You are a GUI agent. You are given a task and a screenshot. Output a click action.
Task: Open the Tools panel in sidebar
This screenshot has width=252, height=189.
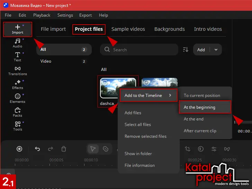click(x=18, y=126)
